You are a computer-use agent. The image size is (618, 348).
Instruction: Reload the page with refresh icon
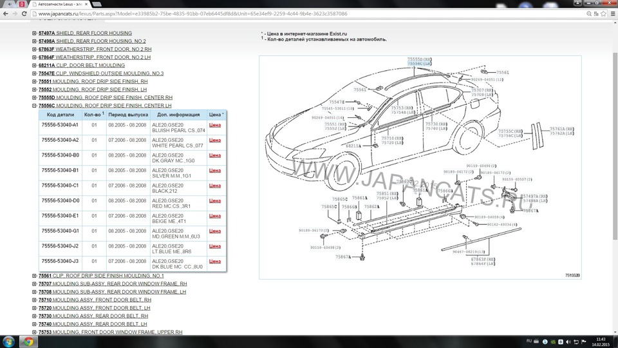pos(24,14)
